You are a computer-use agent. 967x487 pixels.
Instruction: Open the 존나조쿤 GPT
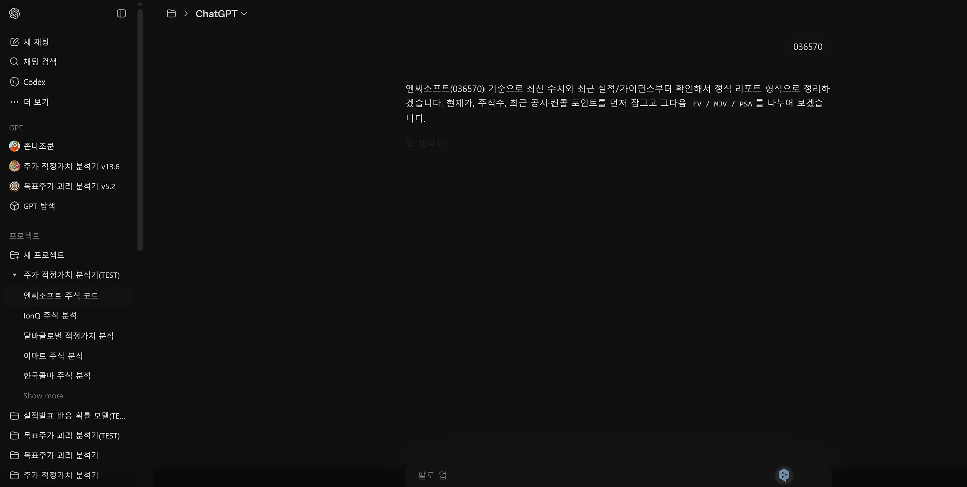68,146
